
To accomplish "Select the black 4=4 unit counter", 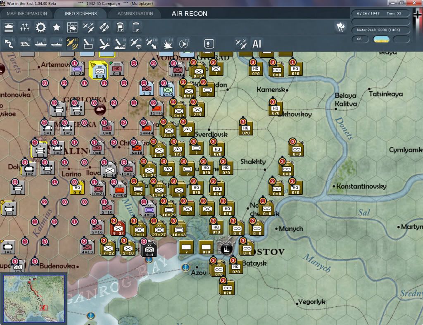I will click(x=149, y=249).
